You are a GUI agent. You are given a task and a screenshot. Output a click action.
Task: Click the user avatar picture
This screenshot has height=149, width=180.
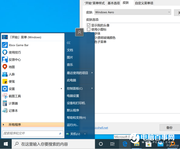tap(79, 32)
